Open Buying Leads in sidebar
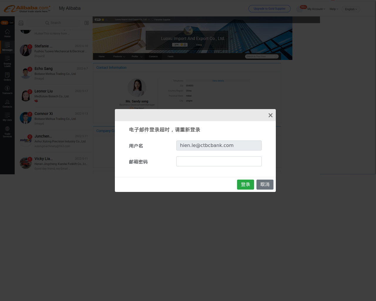 (7, 61)
